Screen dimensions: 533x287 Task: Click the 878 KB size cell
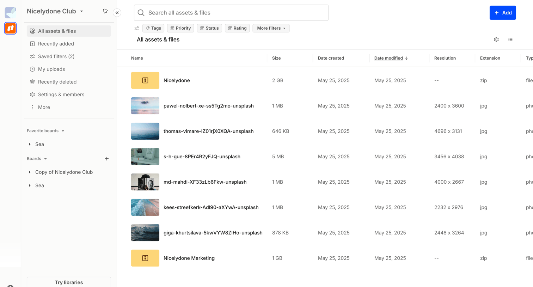[281, 233]
